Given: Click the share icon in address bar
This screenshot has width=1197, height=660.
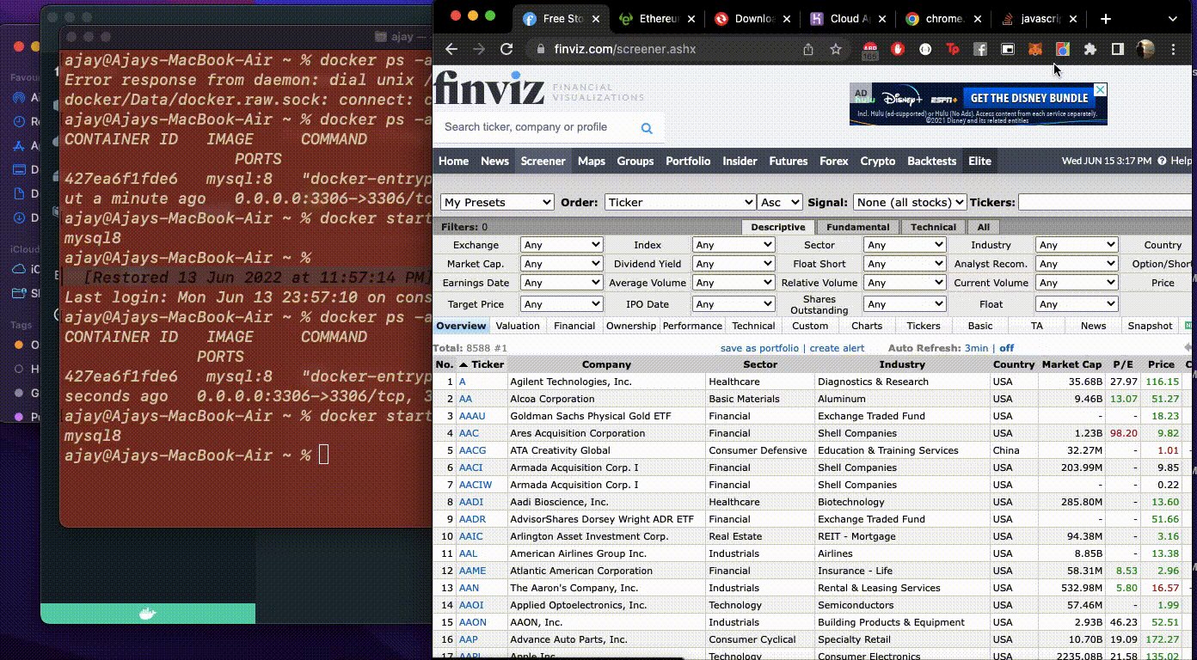Looking at the screenshot, I should tap(808, 49).
